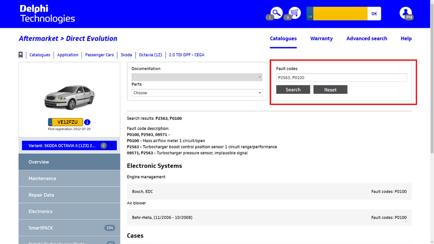Open the shopping cart icon
This screenshot has width=434, height=244.
pyautogui.click(x=294, y=13)
